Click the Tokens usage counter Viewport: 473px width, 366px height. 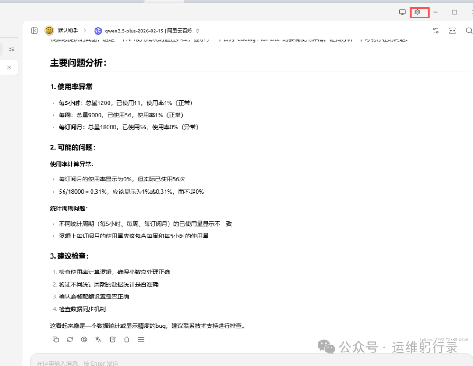443,340
